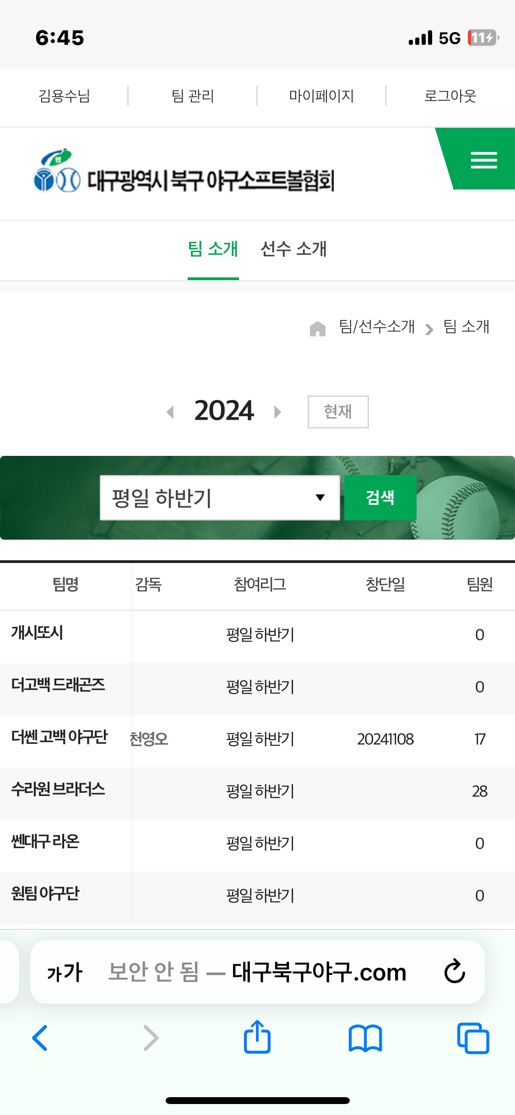
Task: Go to next year after 2024
Action: [x=277, y=412]
